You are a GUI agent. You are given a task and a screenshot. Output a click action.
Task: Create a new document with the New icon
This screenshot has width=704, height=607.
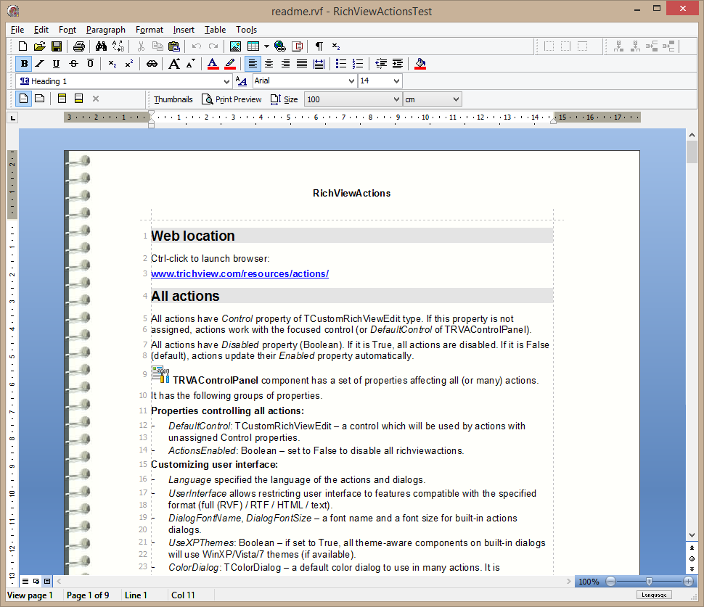pyautogui.click(x=22, y=46)
